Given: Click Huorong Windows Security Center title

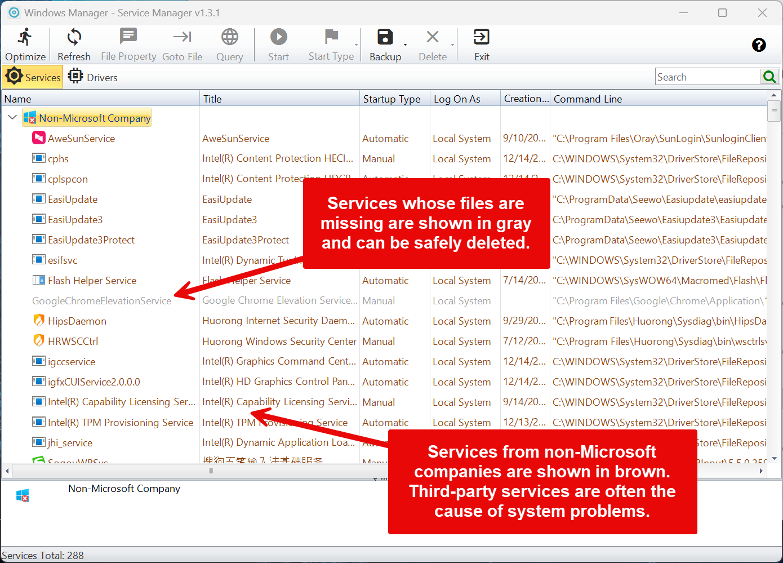Looking at the screenshot, I should click(x=279, y=341).
